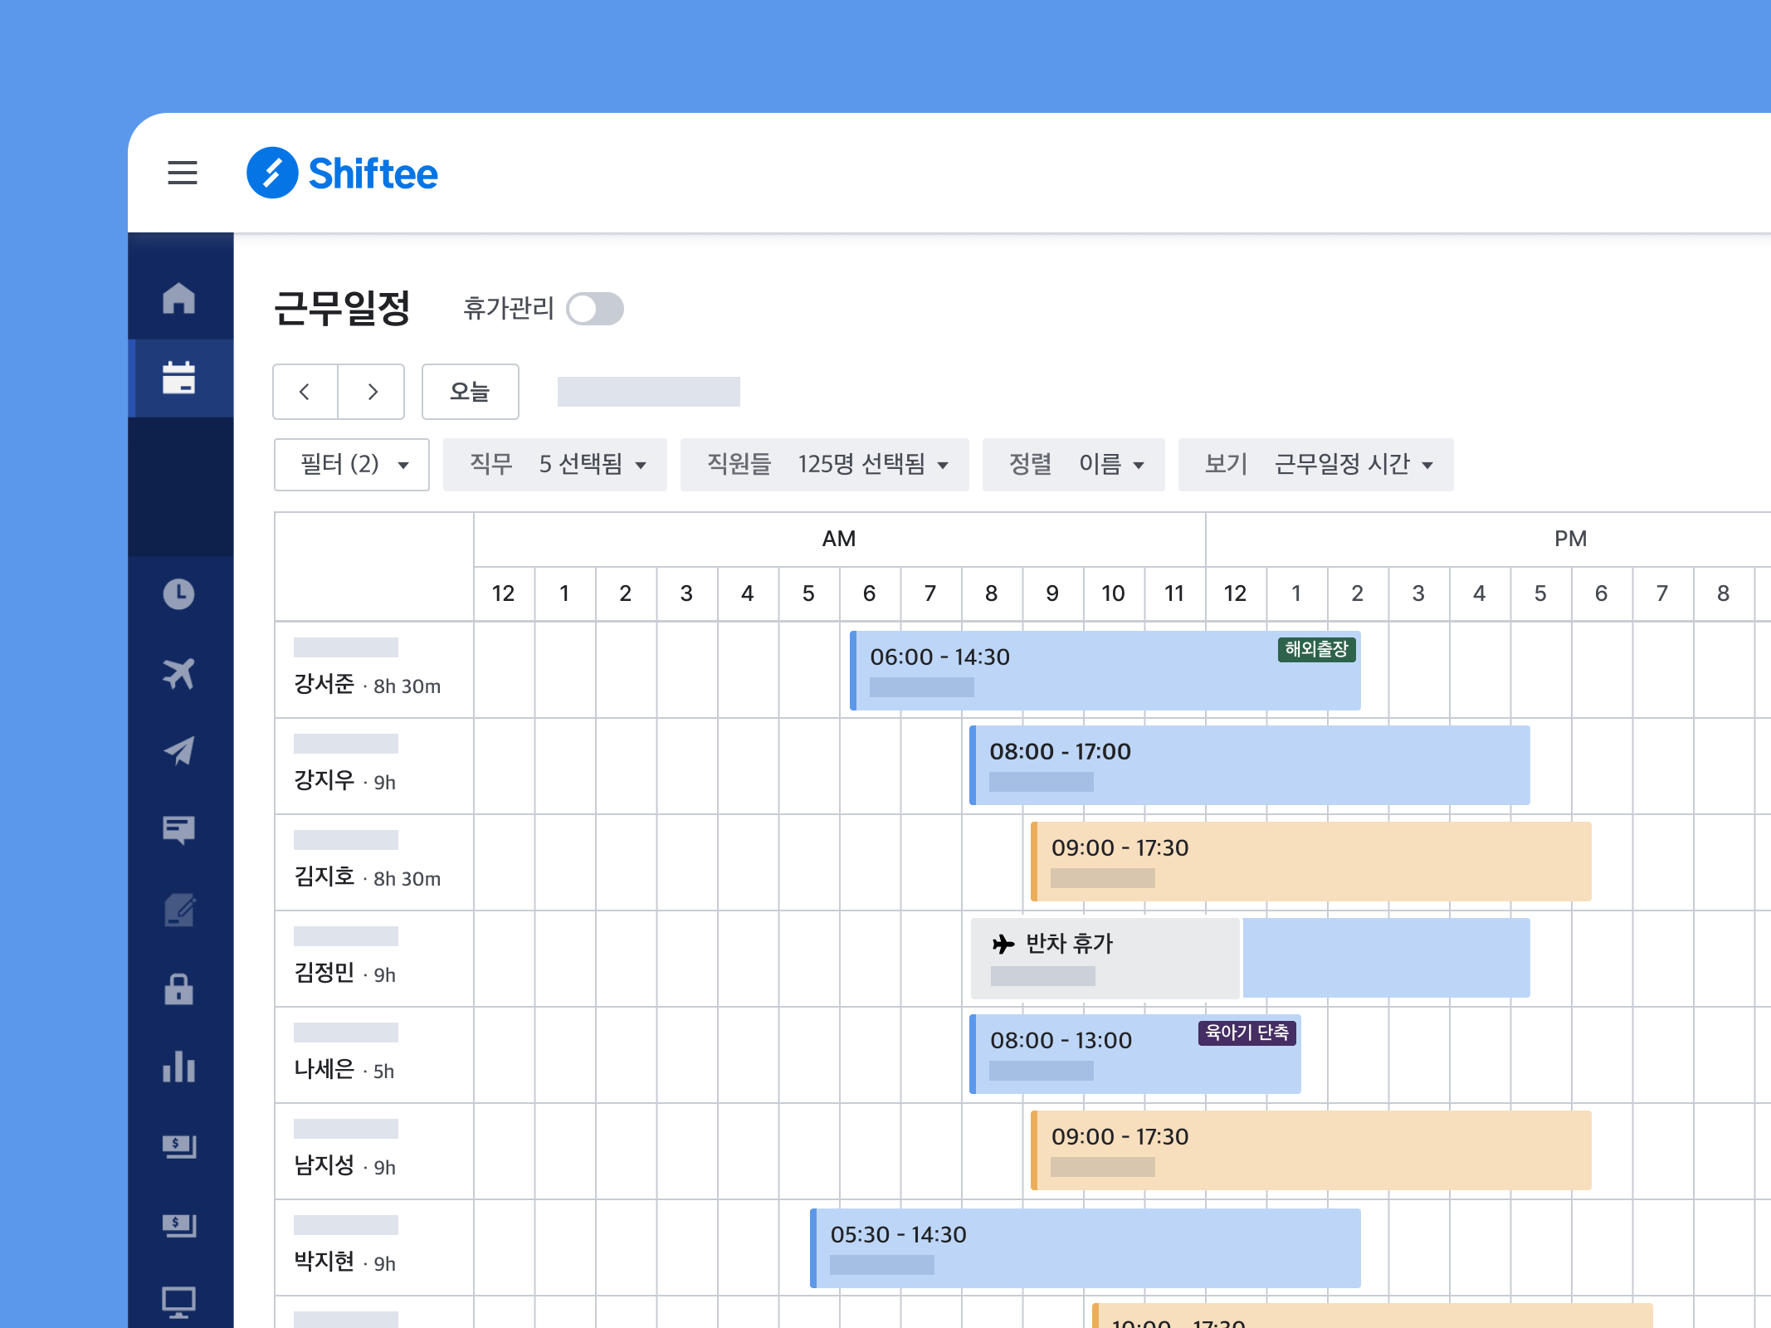Image resolution: width=1771 pixels, height=1328 pixels.
Task: Expand the 필터 (2) dropdown
Action: point(352,465)
